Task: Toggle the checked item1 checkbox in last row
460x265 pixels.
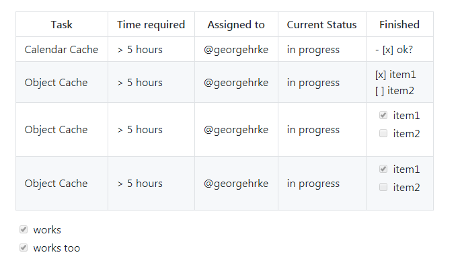Action: pos(383,169)
